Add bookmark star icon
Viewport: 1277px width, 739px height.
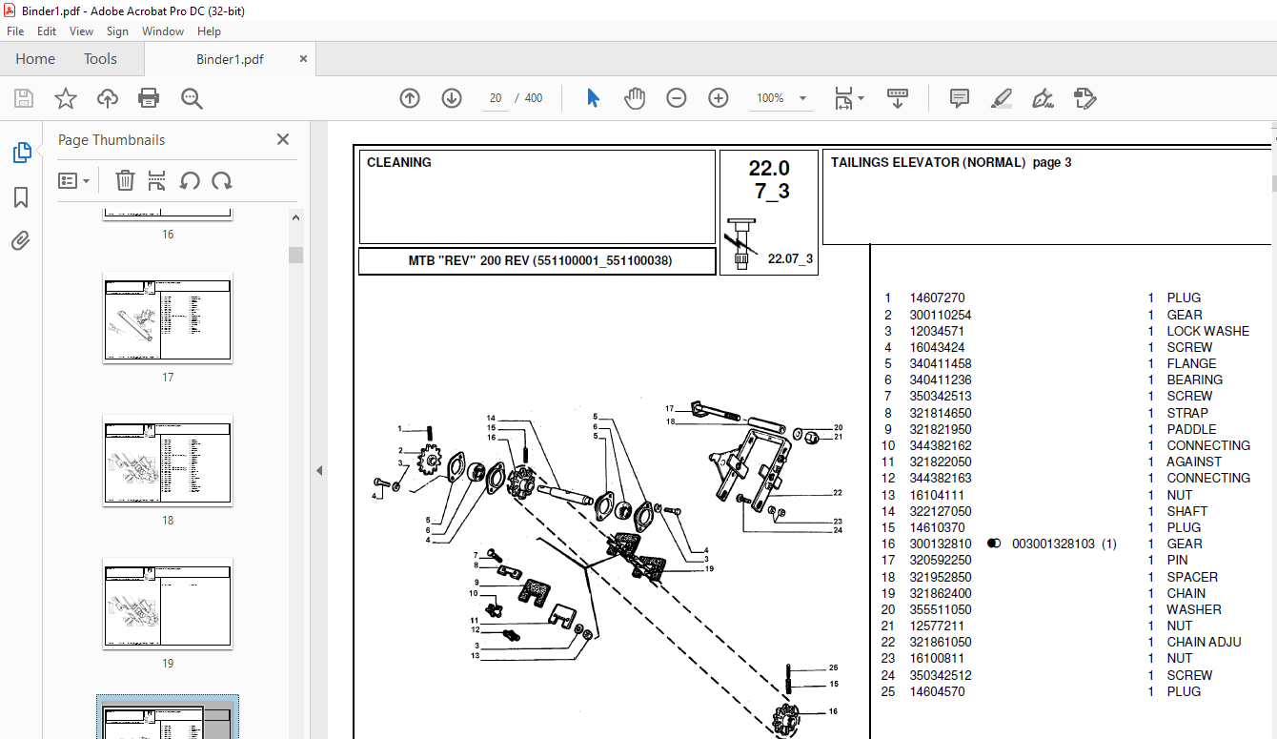(66, 98)
